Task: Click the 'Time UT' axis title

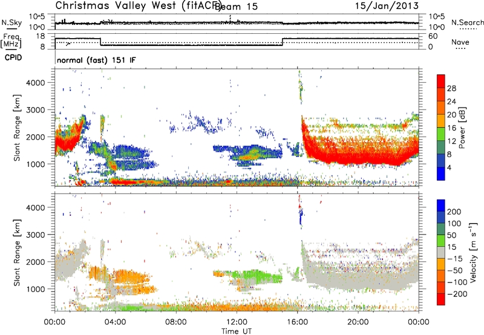Action: 237,331
